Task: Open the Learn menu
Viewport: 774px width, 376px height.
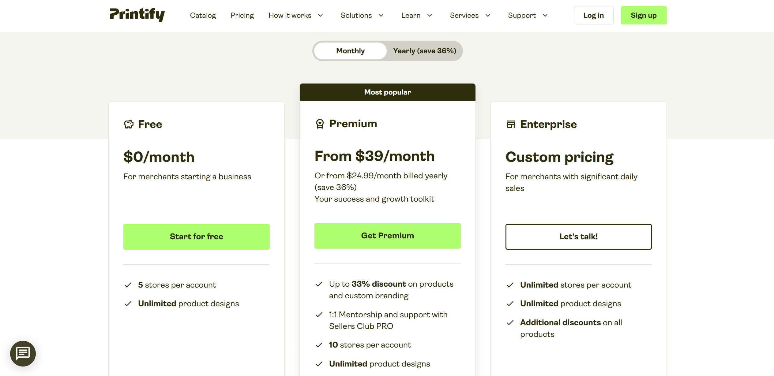Action: point(411,15)
